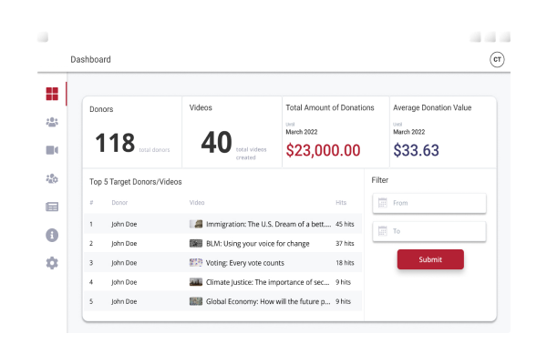Open the Climate Justice video entry
This screenshot has width=547, height=364.
tap(267, 282)
